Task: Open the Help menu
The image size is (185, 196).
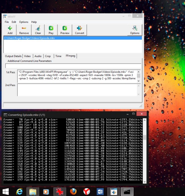Action: 34,22
